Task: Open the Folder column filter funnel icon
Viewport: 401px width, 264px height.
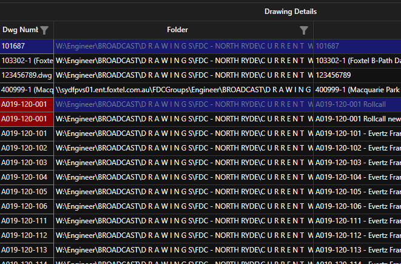Action: (x=304, y=30)
